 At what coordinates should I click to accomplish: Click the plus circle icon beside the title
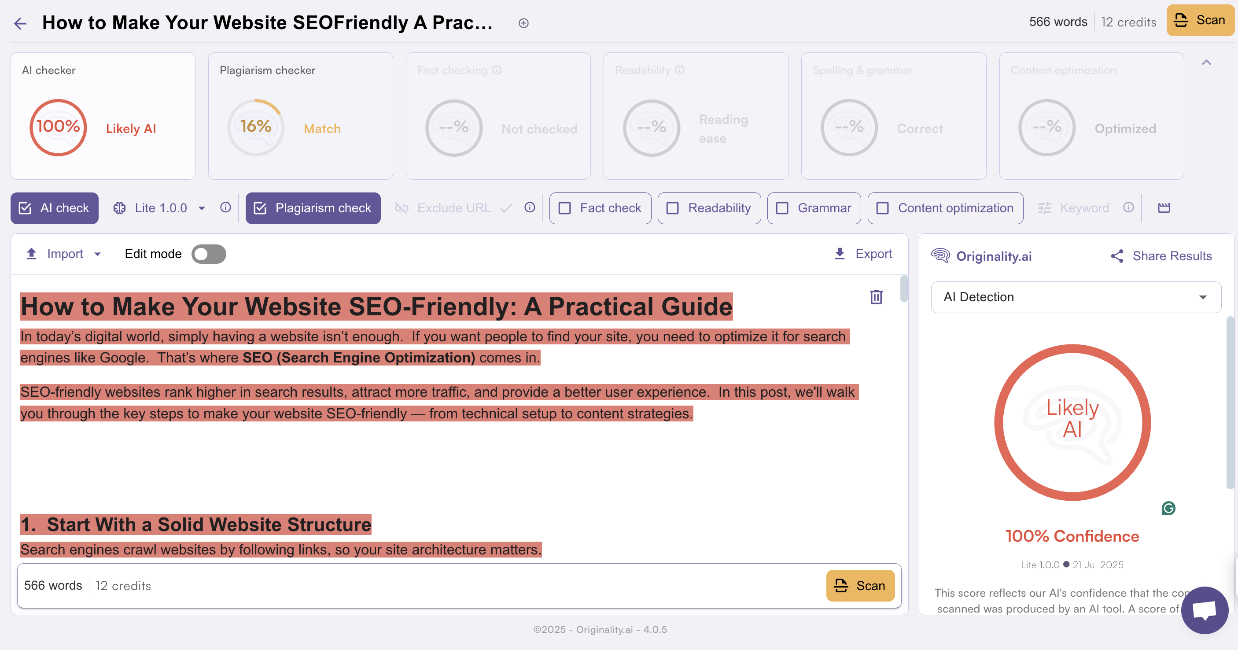(x=524, y=23)
